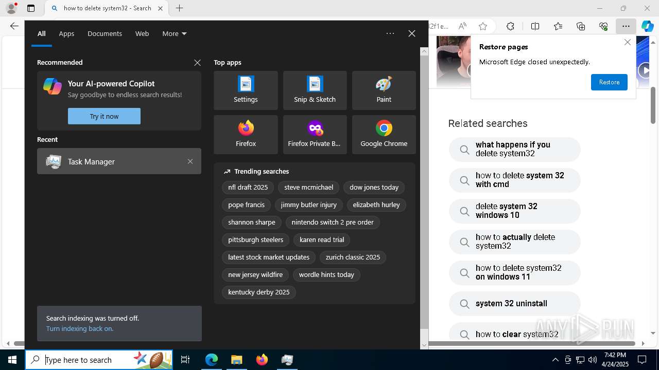This screenshot has width=659, height=370.
Task: Open Paint from Top apps
Action: point(384,90)
